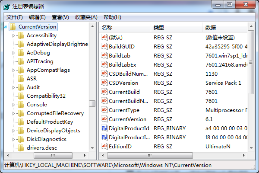Select the (默认) value row
Image resolution: width=259 pixels, height=173 pixels.
click(174, 38)
